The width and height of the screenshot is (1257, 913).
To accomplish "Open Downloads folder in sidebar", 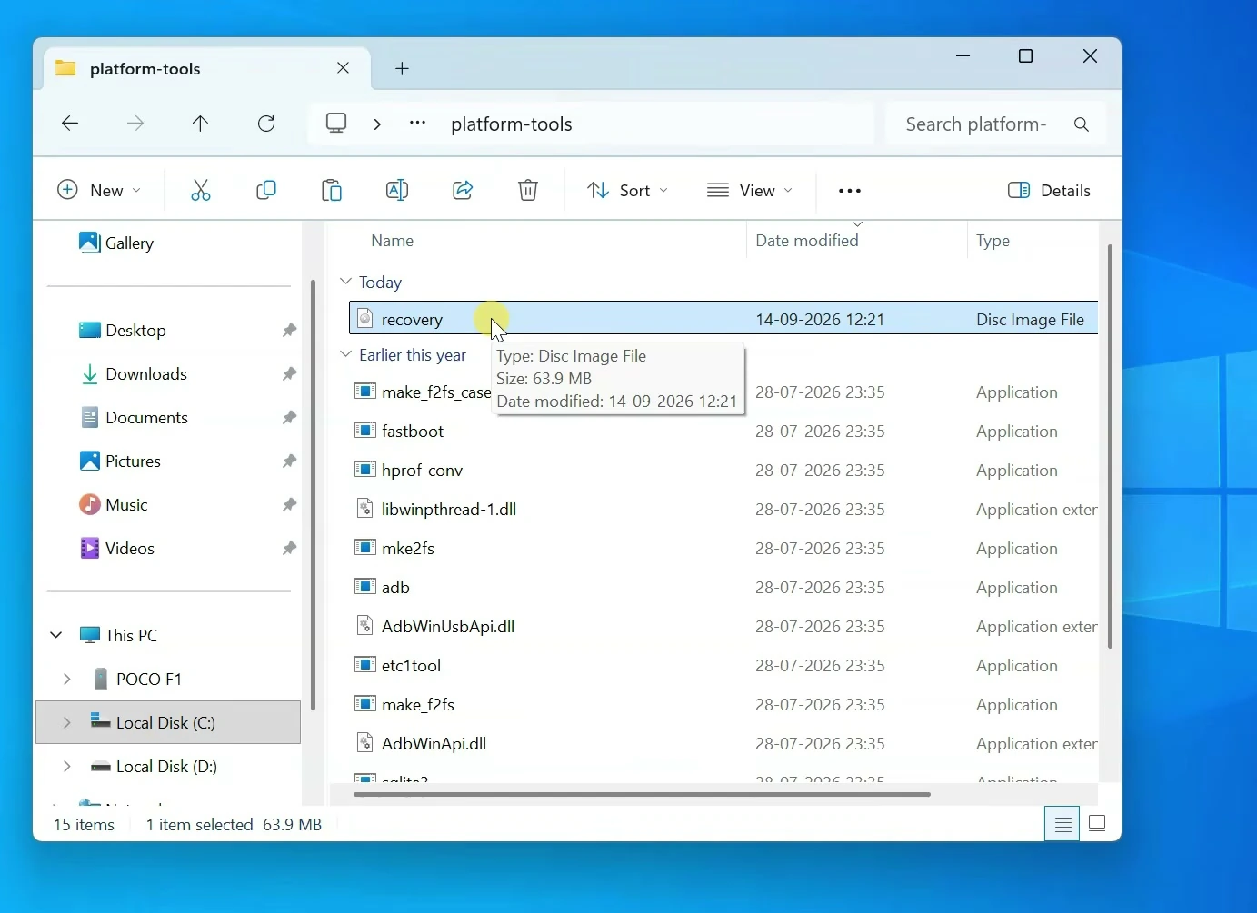I will (134, 374).
